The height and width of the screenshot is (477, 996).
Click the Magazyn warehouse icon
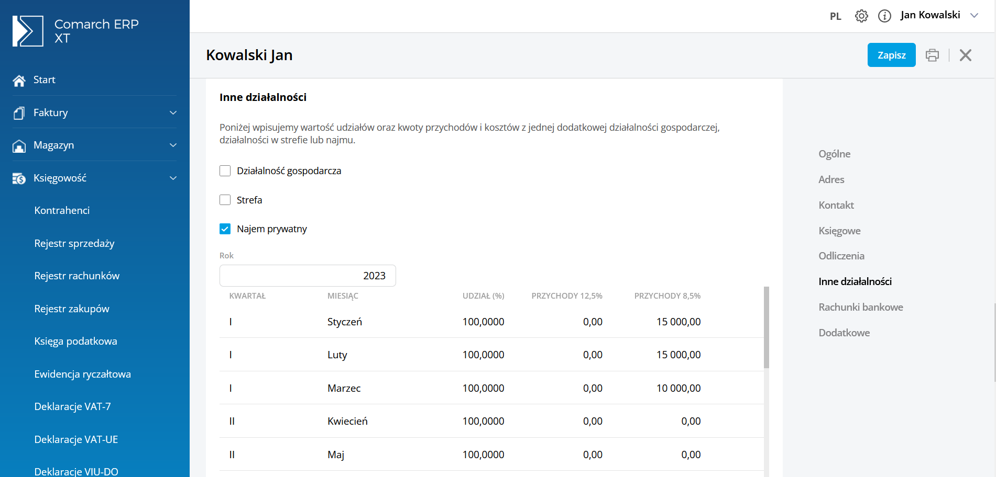click(19, 146)
